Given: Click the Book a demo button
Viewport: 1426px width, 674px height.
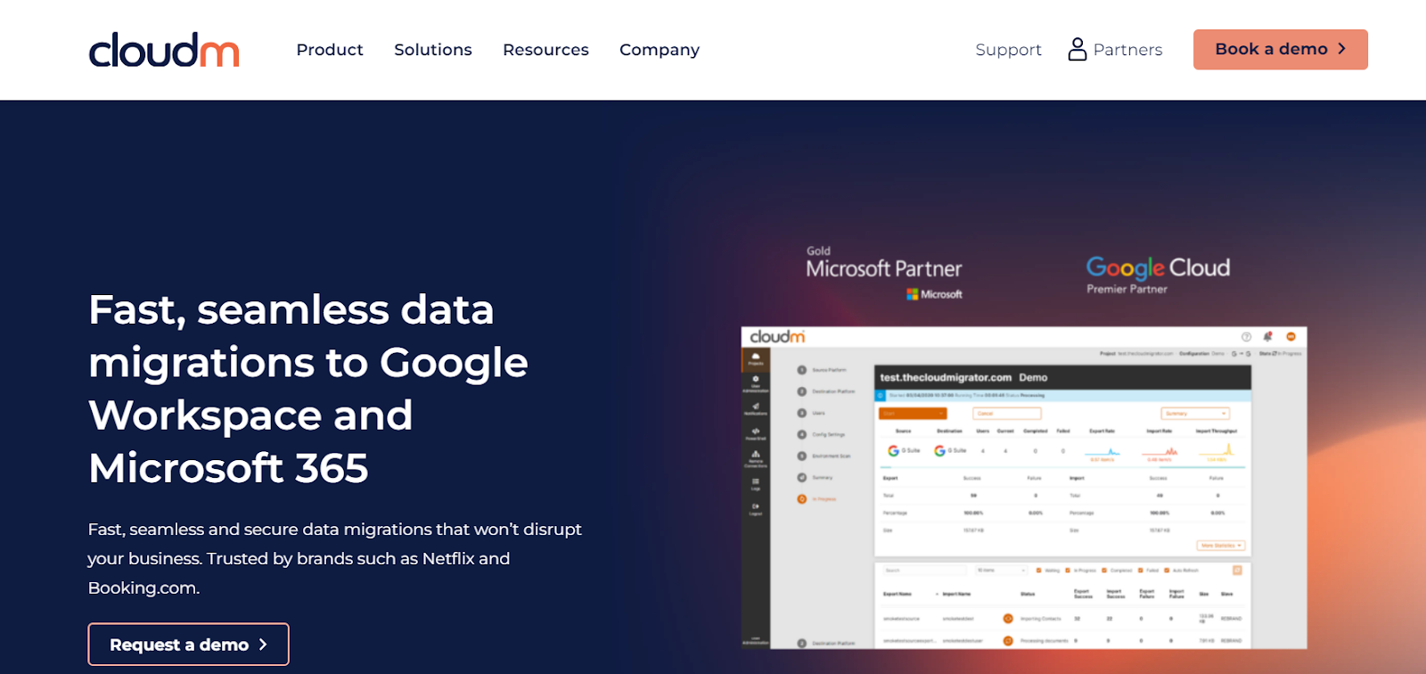Looking at the screenshot, I should pos(1280,49).
